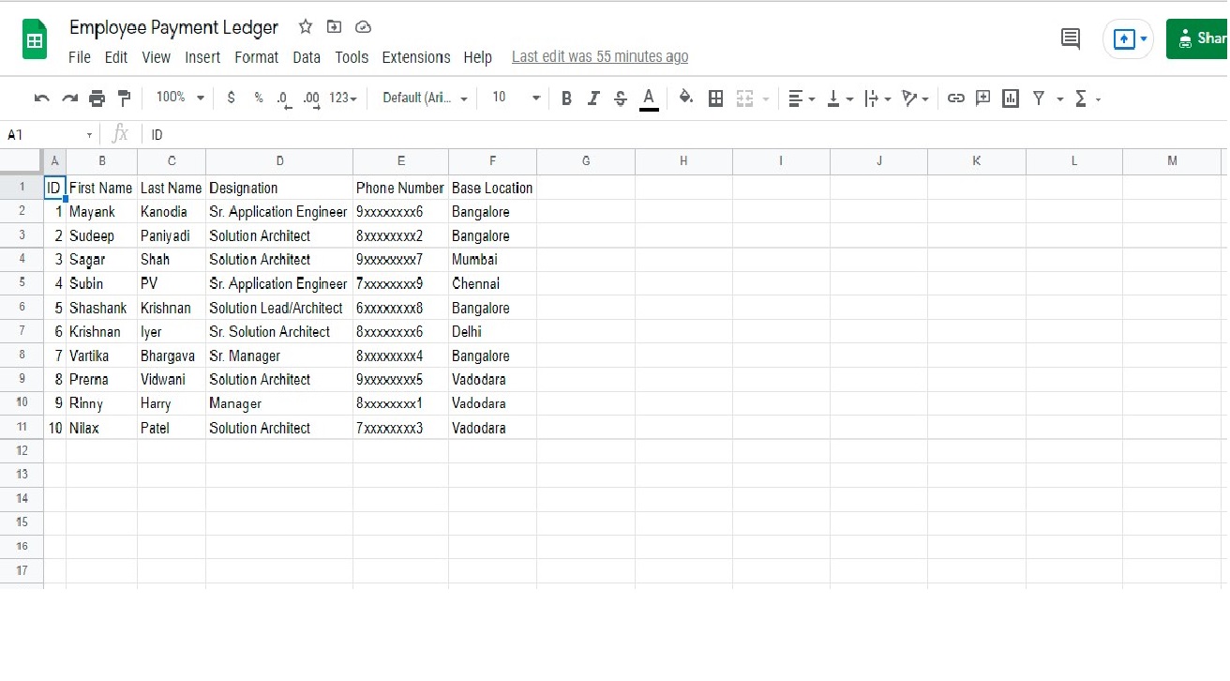Toggle strikethrough formatting
Screen dimensions: 1230x681
coord(621,98)
